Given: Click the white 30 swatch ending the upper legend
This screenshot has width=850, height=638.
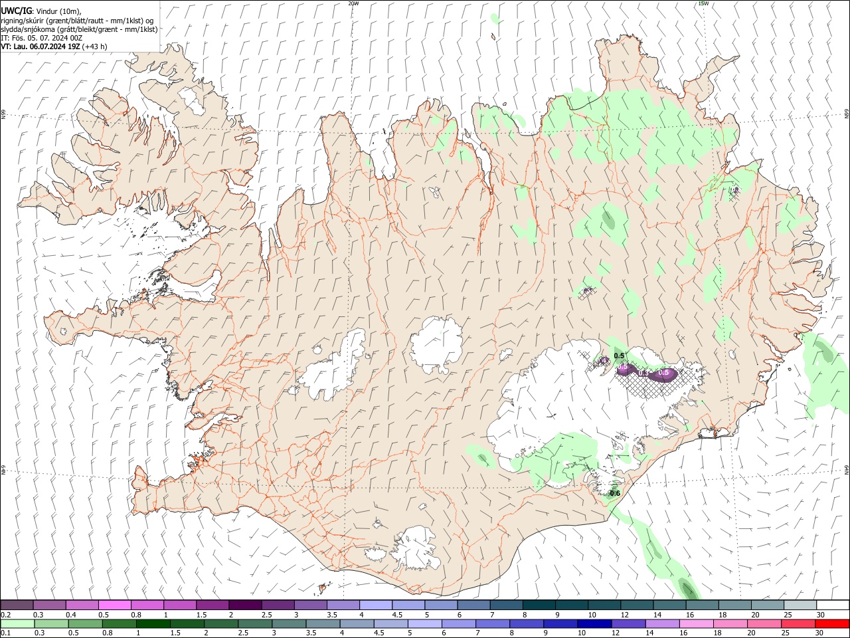Looking at the screenshot, I should 833,605.
